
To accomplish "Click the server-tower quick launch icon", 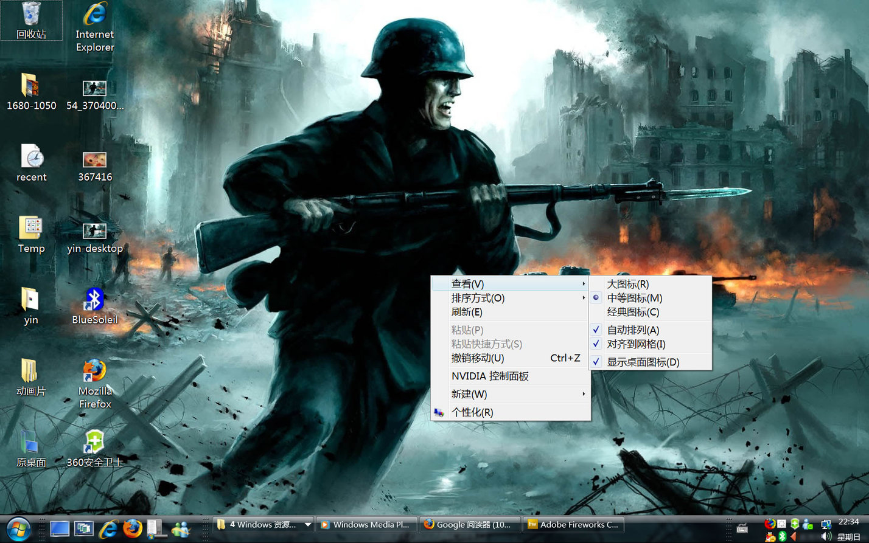I will 156,528.
